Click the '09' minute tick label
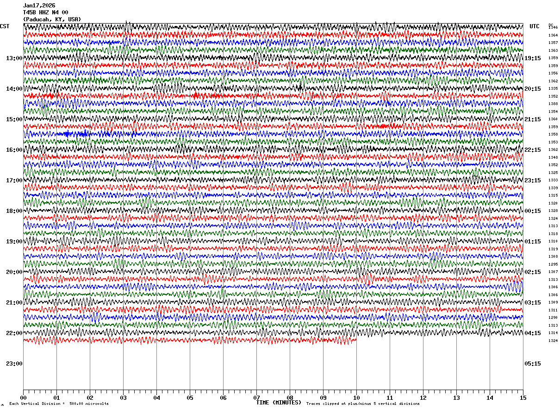The height and width of the screenshot is (410, 560). 324,398
